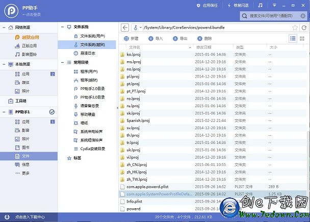Collapse the 本地资源 section

[x=4, y=64]
